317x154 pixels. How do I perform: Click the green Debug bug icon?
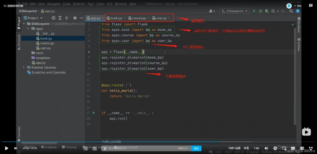tap(261, 11)
